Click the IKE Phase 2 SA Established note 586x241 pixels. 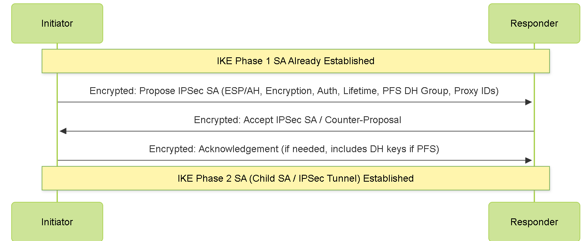point(296,178)
